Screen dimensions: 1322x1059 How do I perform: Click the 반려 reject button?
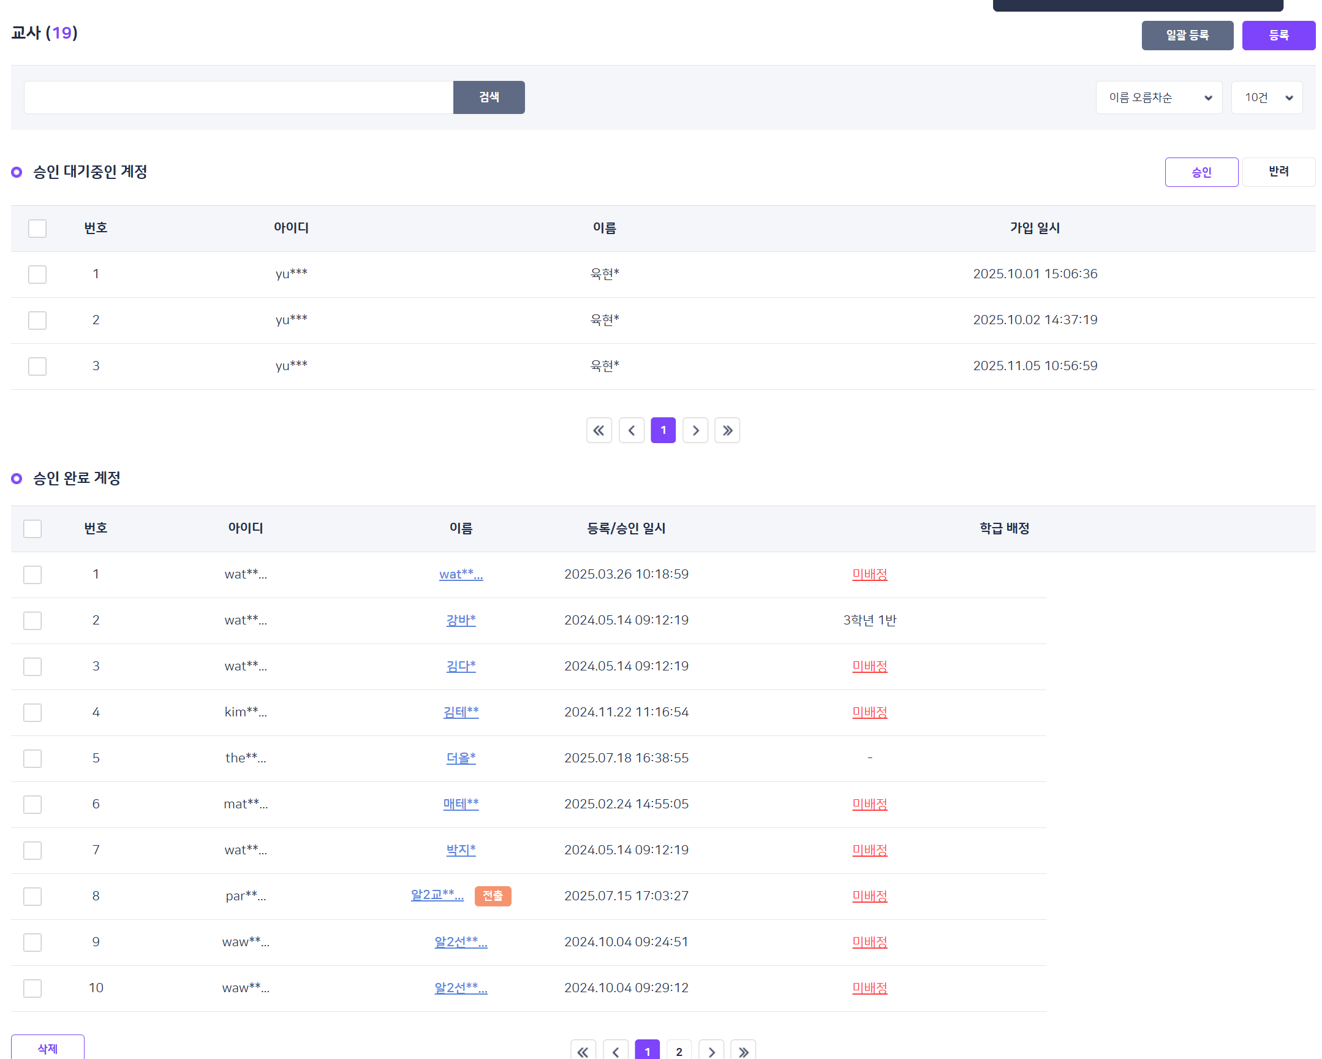click(x=1278, y=172)
